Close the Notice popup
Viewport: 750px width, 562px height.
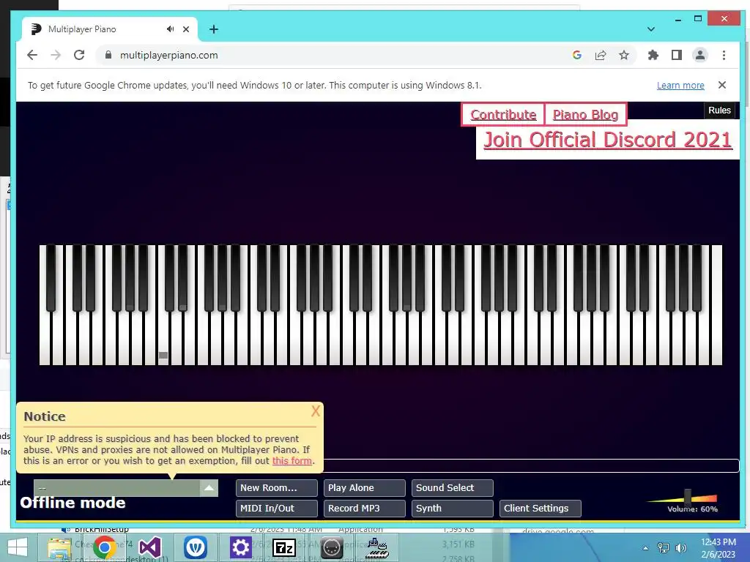point(315,411)
